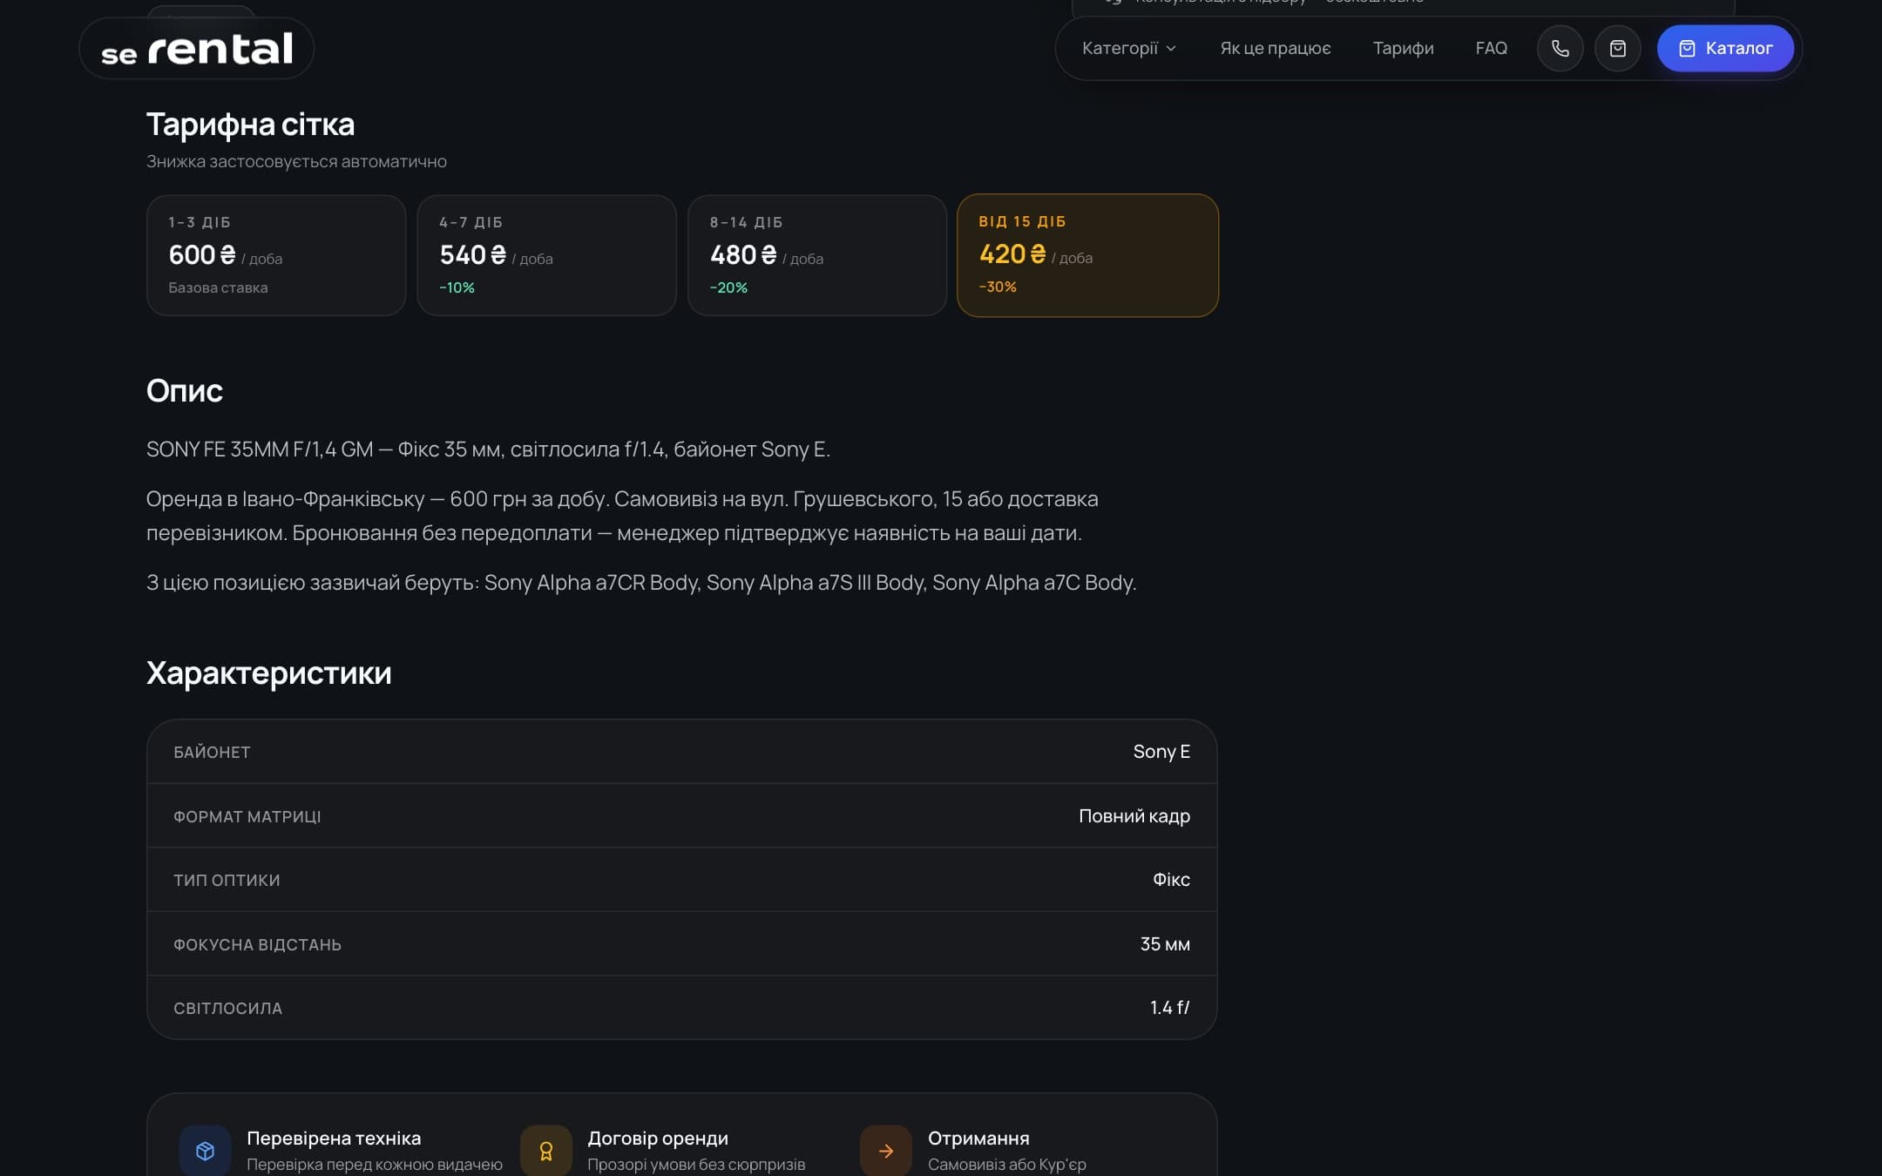Screen dimensions: 1882x1176
Task: Click the Фокусна відстань row label
Action: [x=257, y=944]
